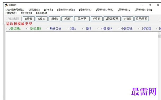Image resolution: width=161 pixels, height=100 pixels.
Task: Click the V取消预览 cancel preview button
Action: (x=112, y=19)
